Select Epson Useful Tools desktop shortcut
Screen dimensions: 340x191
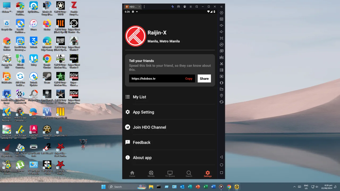(34, 150)
